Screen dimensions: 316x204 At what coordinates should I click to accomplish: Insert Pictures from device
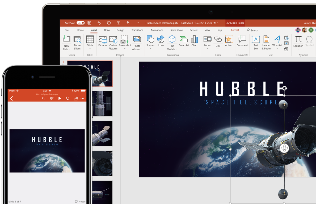pyautogui.click(x=103, y=41)
